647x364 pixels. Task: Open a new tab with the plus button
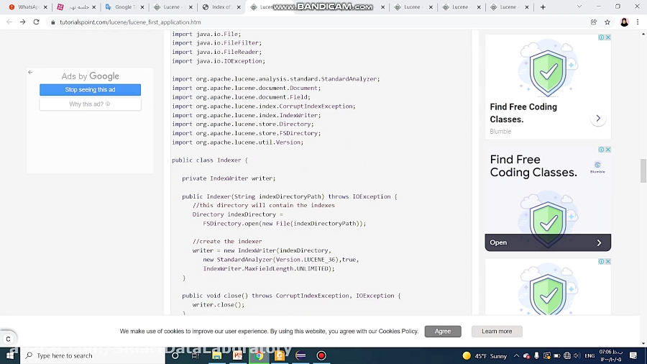coord(543,7)
